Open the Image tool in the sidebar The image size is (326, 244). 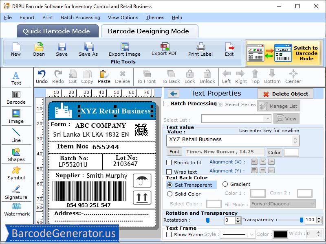coord(16,115)
